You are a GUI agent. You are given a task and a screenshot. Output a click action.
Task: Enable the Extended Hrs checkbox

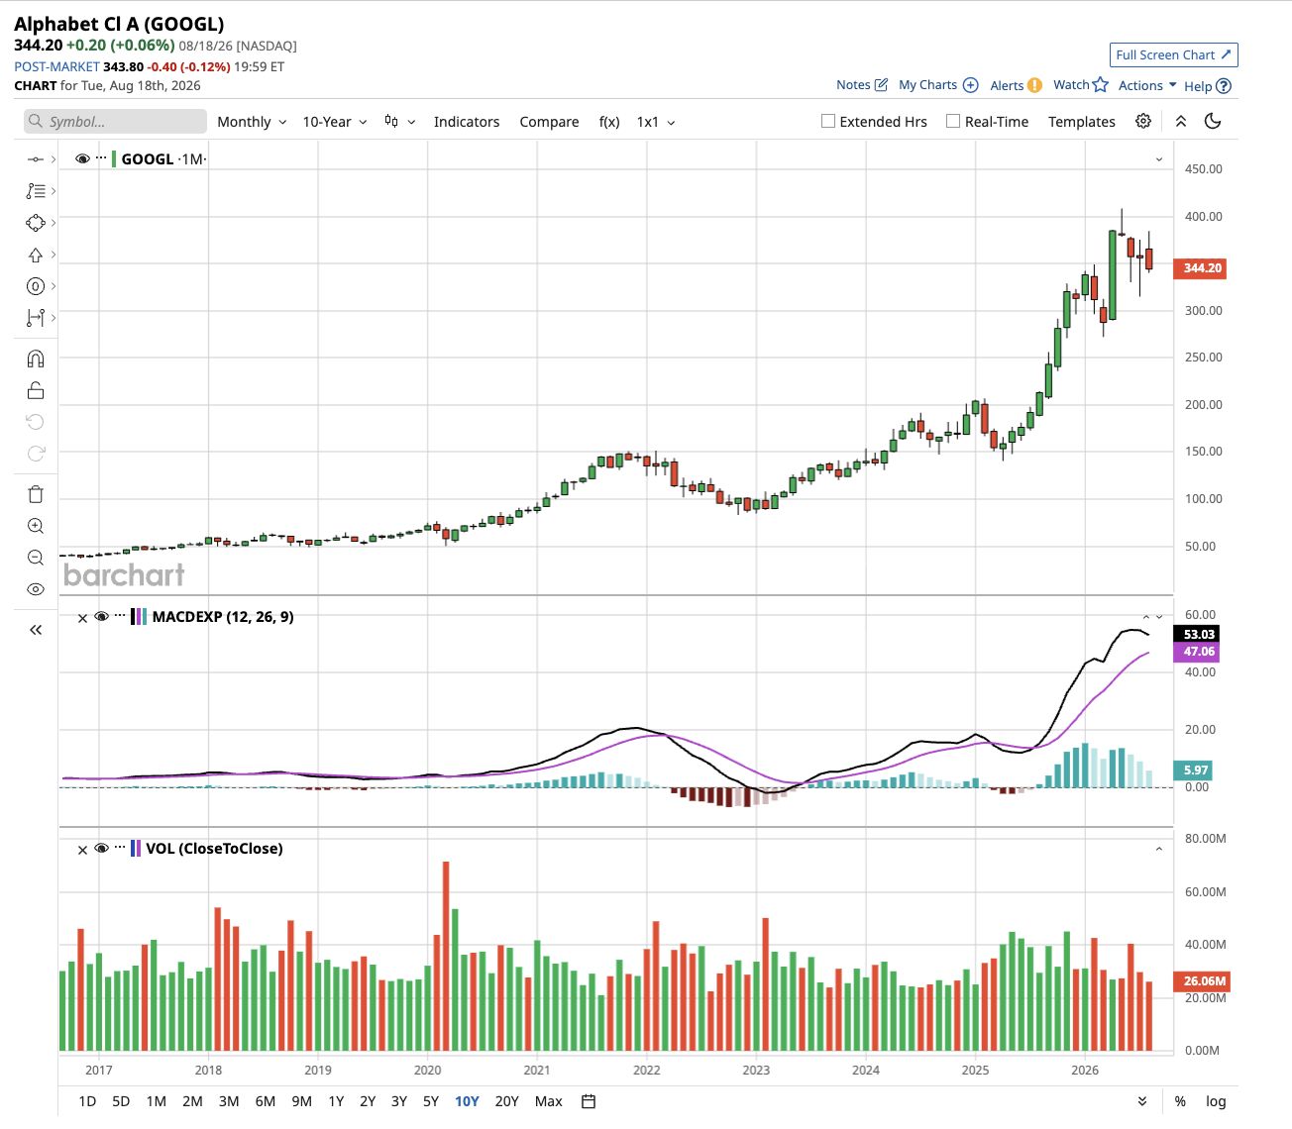828,121
